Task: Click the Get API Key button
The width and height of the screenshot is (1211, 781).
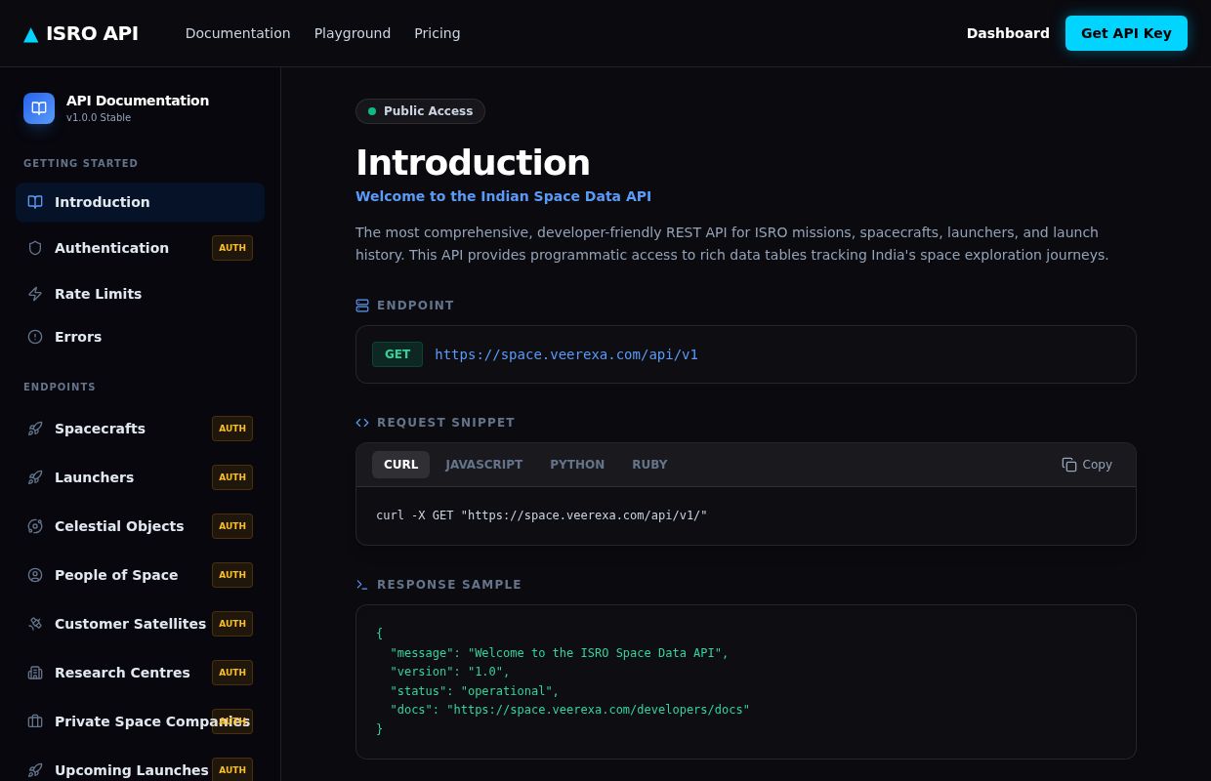Action: 1126,33
